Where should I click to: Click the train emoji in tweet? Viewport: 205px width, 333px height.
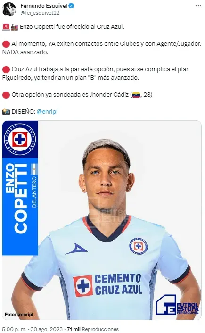point(15,27)
